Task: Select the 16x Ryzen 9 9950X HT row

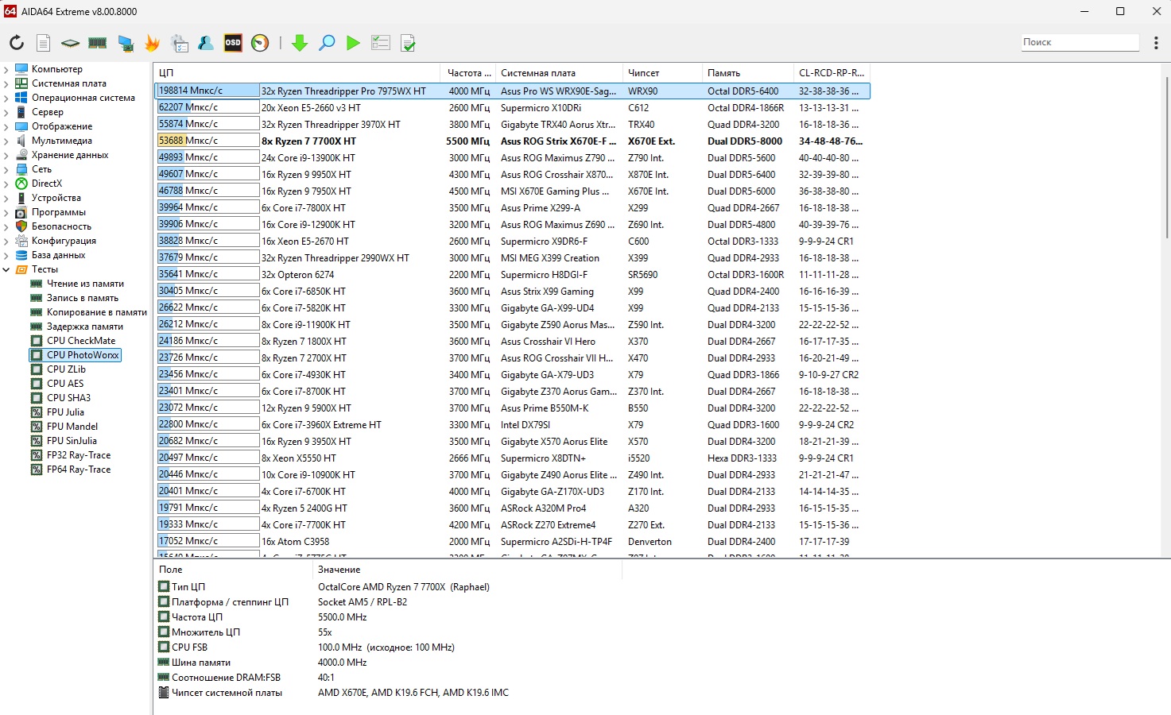Action: click(x=512, y=175)
